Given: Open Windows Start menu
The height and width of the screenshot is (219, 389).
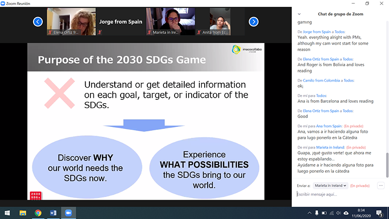Looking at the screenshot, I should point(7,213).
